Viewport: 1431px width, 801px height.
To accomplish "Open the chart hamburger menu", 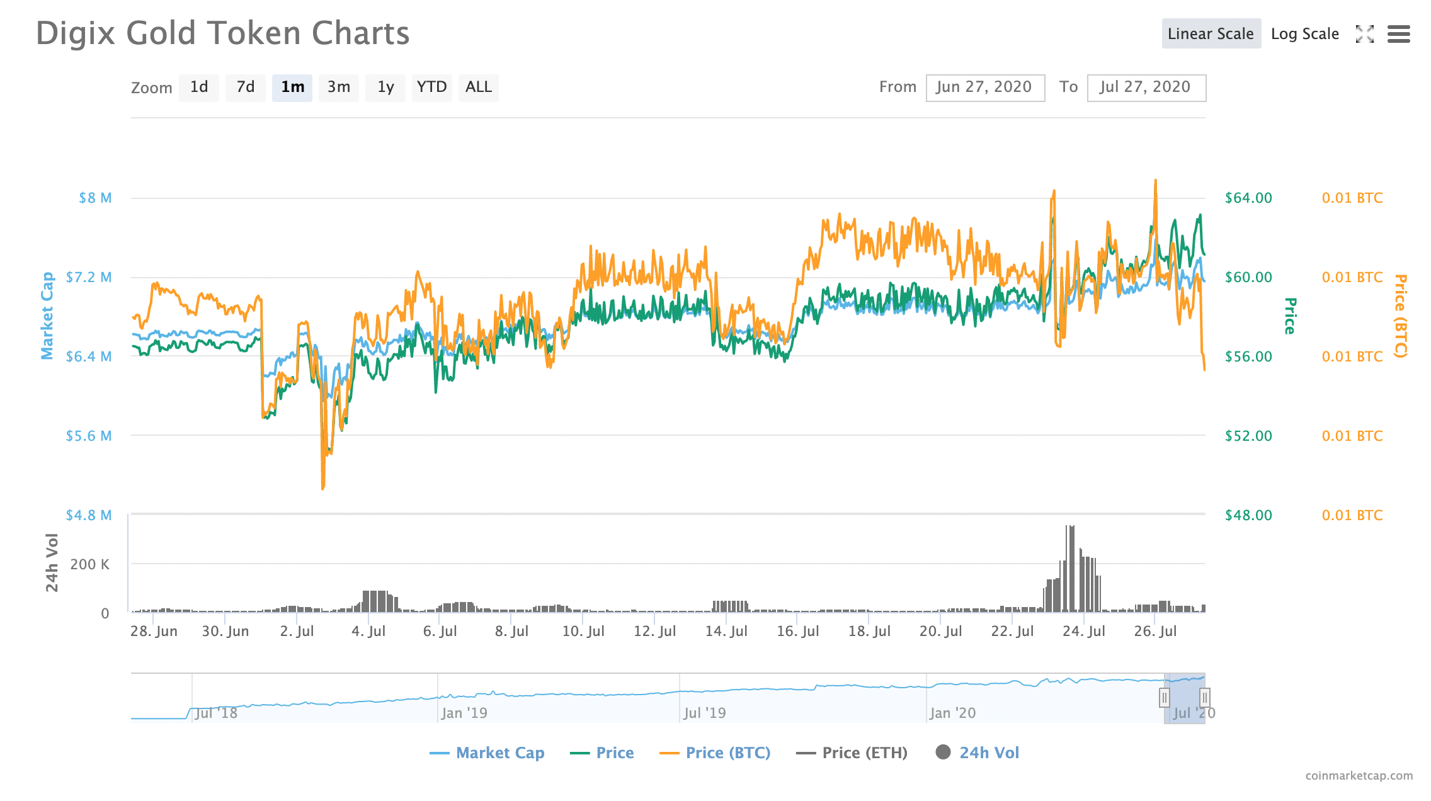I will pos(1398,34).
